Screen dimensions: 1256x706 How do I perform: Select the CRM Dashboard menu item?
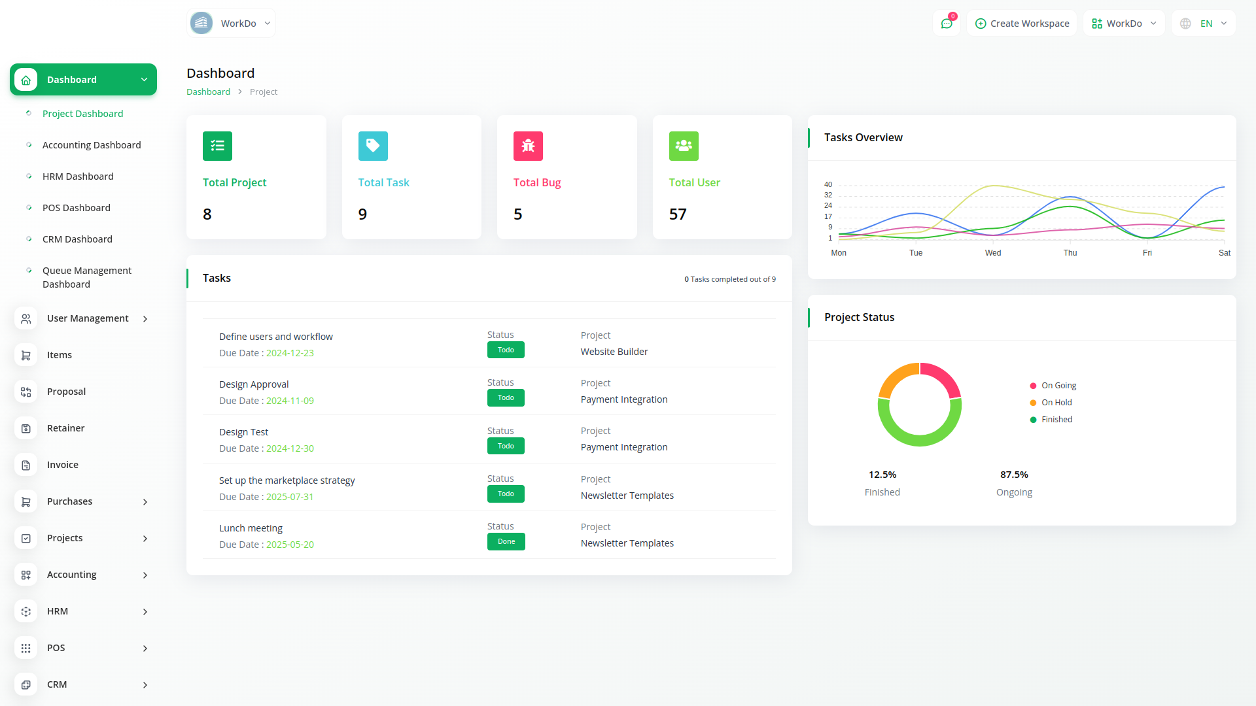point(77,239)
